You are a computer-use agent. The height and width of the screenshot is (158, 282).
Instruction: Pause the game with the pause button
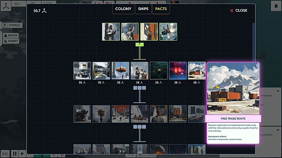pyautogui.click(x=15, y=154)
